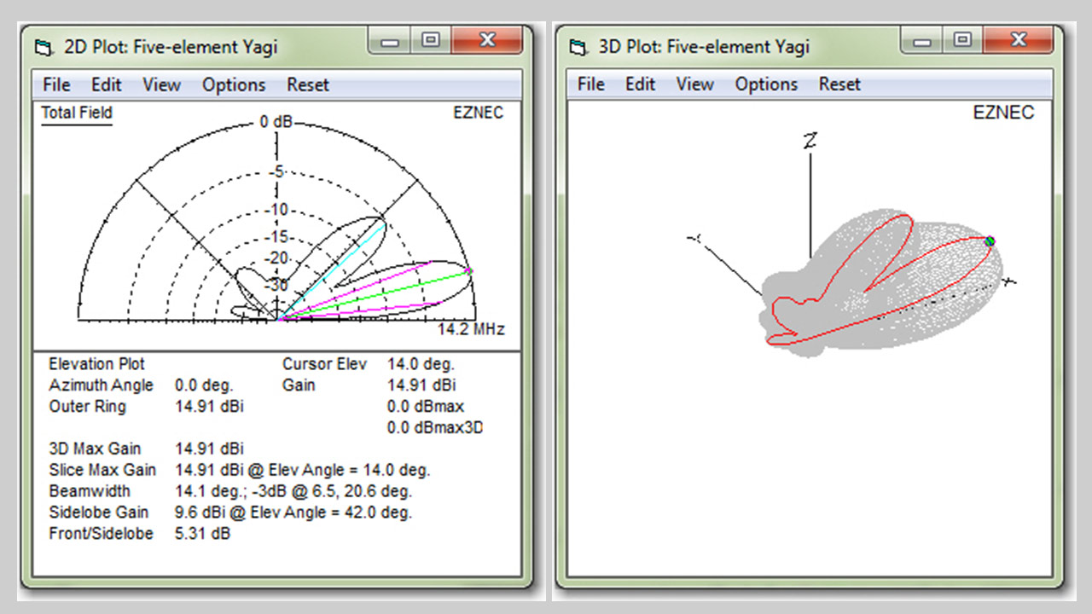Open View menu in 3D Plot window

694,84
